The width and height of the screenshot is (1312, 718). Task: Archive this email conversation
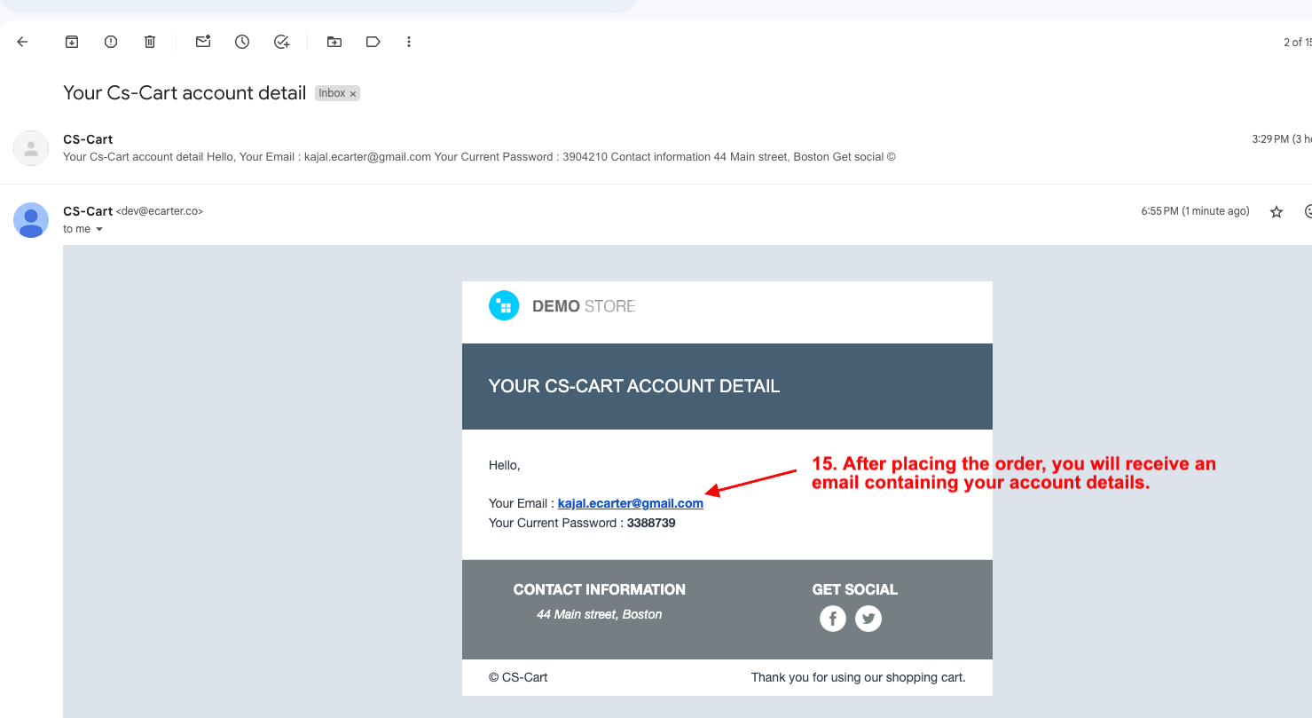(72, 42)
